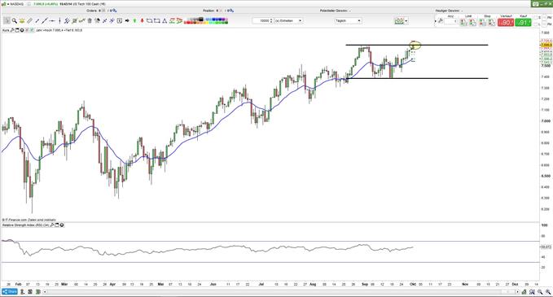Click the trash can delete-objects icon

90,21
